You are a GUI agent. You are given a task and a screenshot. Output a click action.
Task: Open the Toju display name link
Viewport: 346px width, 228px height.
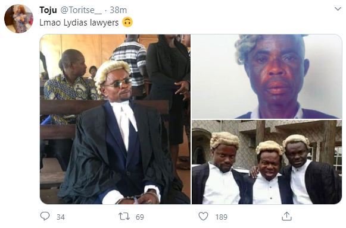coord(48,10)
